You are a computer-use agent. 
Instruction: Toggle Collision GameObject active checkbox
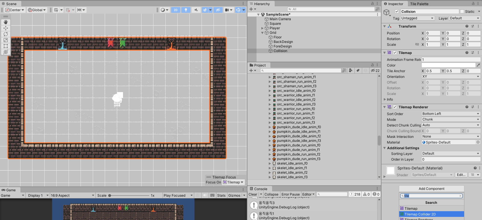click(397, 11)
